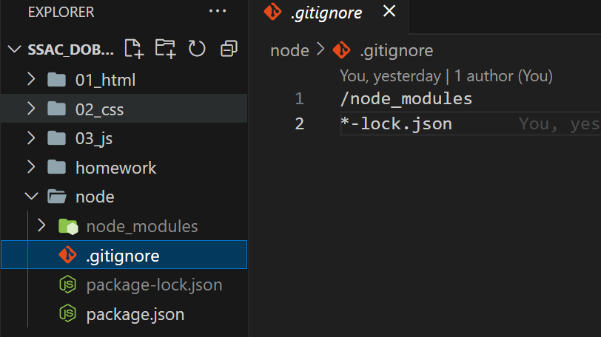Open Explorer views and more actions menu

coord(218,12)
